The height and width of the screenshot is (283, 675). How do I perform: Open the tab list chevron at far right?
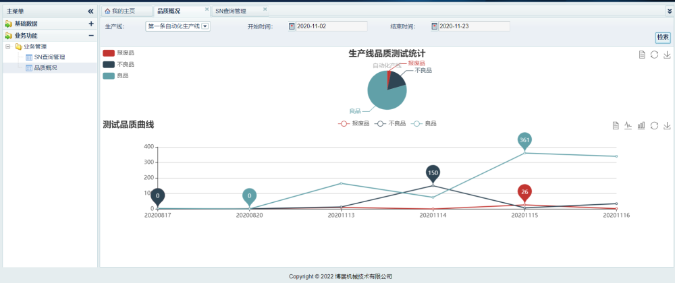click(670, 11)
